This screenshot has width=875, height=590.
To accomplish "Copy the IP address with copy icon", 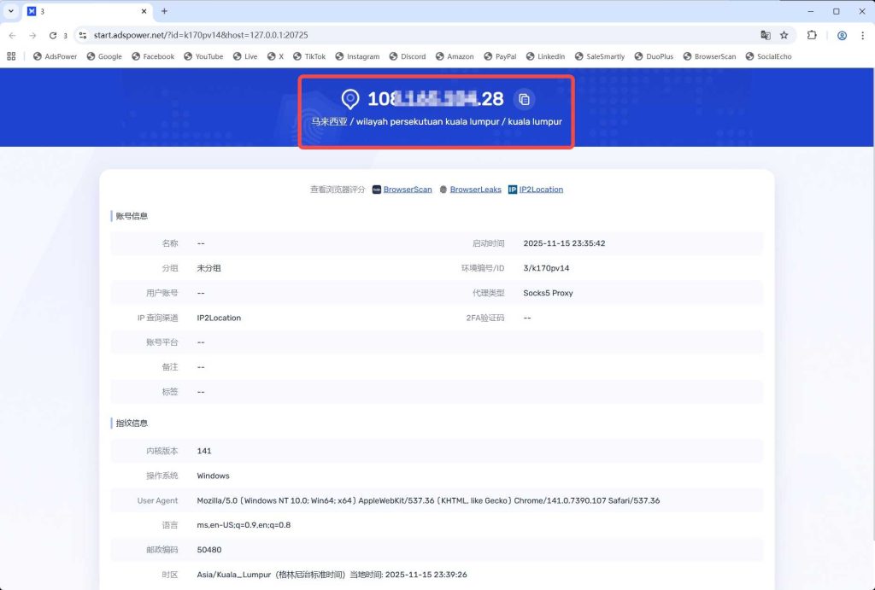I will pos(525,99).
